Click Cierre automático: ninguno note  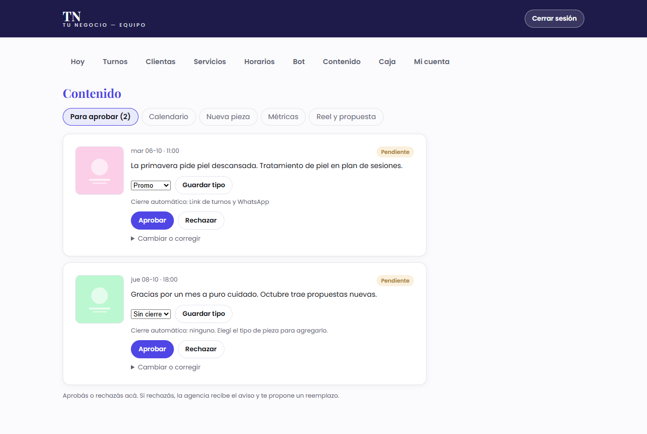click(x=229, y=331)
